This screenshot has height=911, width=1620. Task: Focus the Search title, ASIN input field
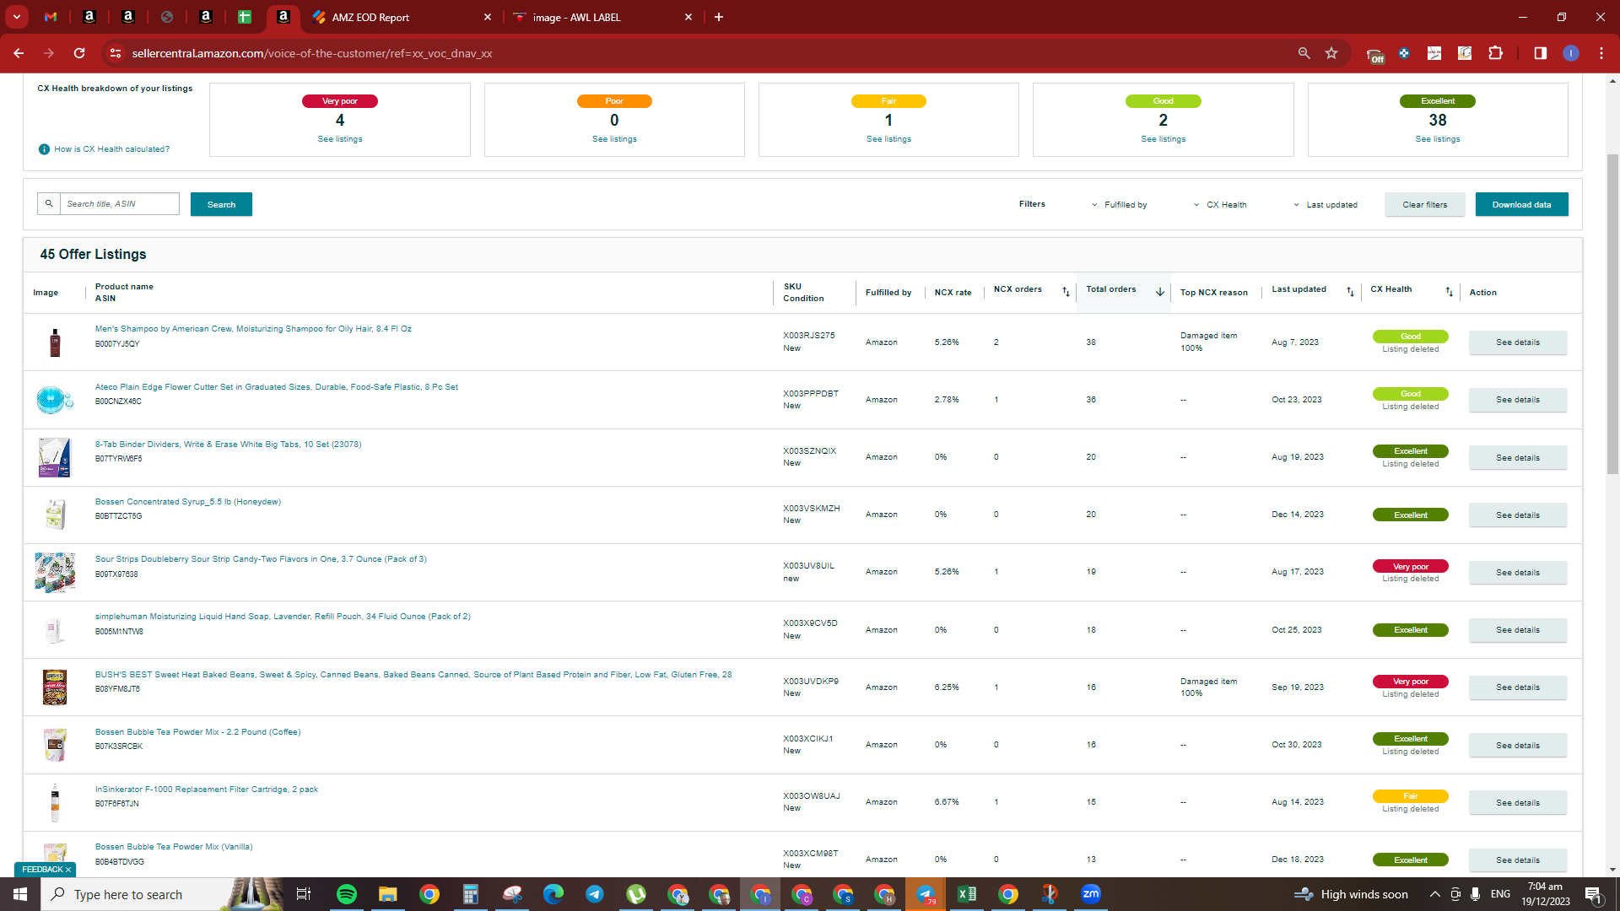(119, 203)
